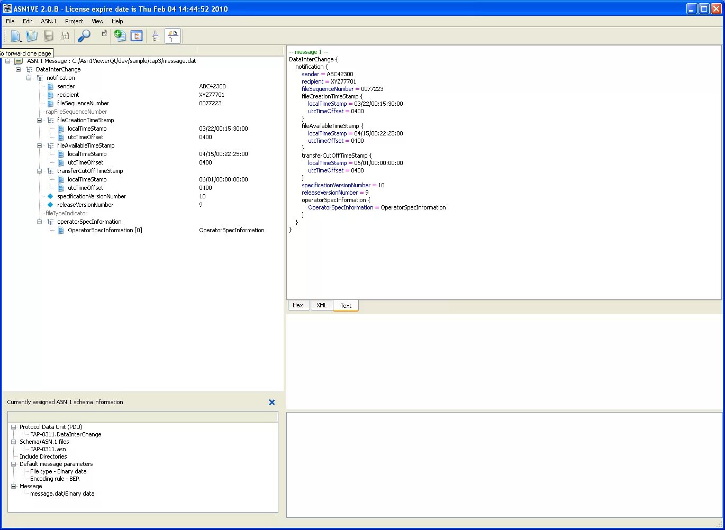Screen dimensions: 725x530
Task: Click the fileAvailableTimeStamp structure icon
Action: 50,145
